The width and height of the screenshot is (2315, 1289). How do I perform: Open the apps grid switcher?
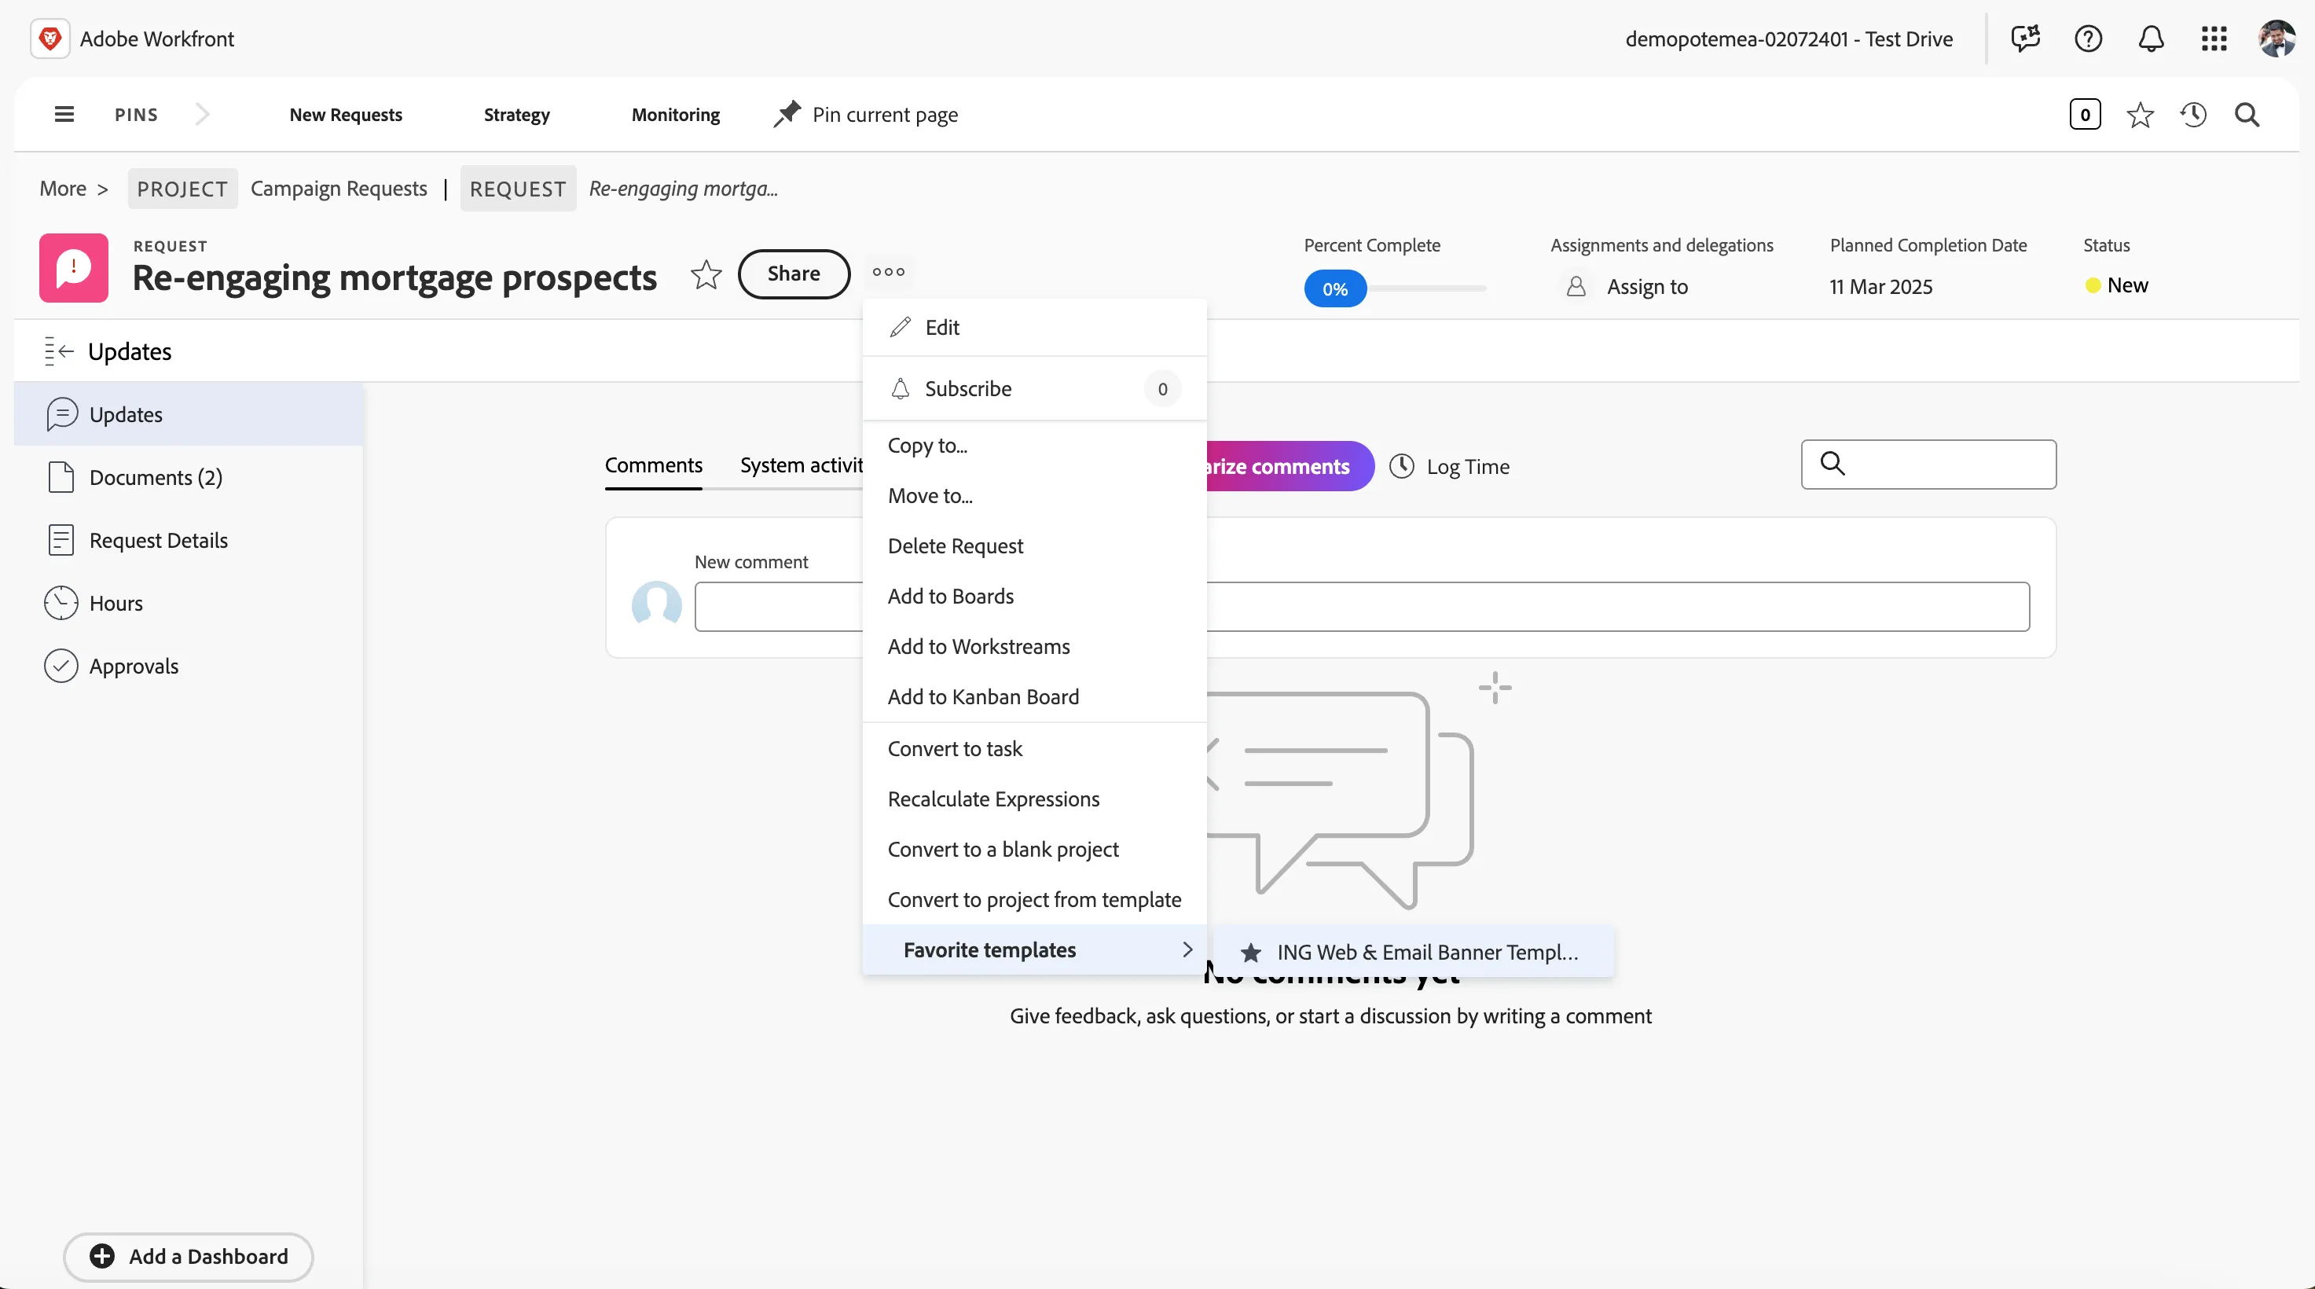[x=2214, y=39]
